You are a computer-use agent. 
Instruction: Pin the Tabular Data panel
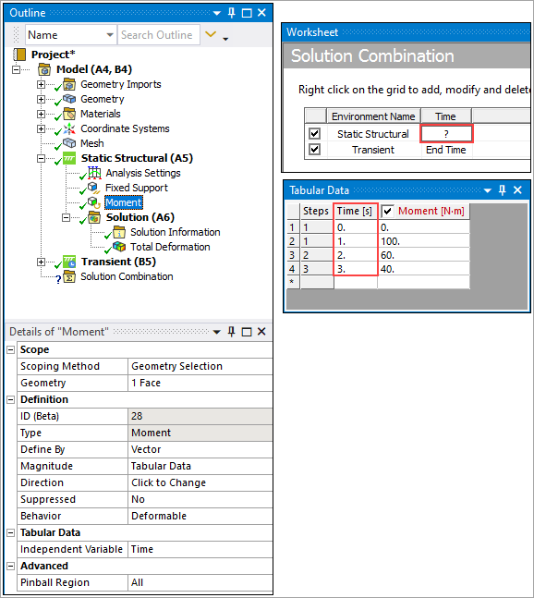pyautogui.click(x=503, y=189)
